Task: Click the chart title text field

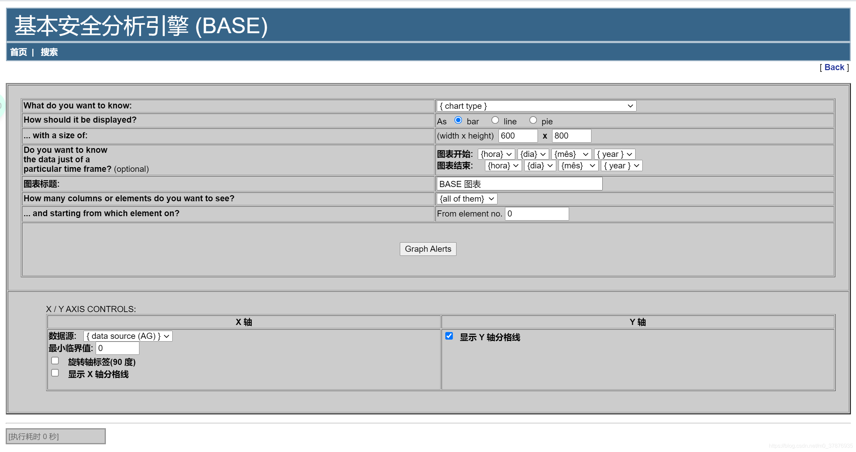Action: click(519, 184)
